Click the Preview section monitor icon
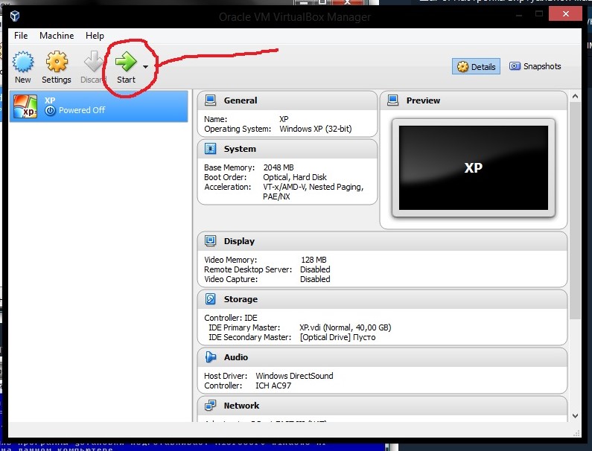 [393, 100]
